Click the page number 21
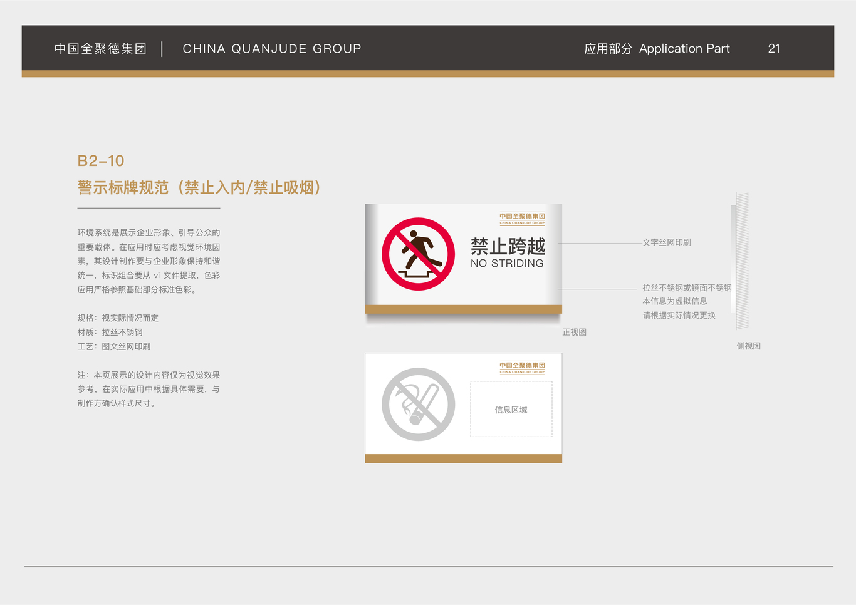This screenshot has height=605, width=856. click(774, 49)
